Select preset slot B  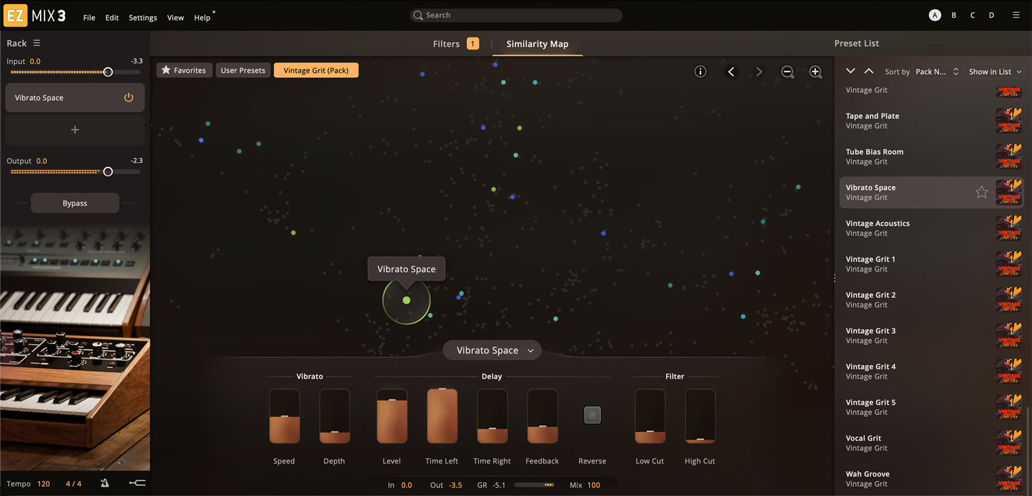point(953,15)
